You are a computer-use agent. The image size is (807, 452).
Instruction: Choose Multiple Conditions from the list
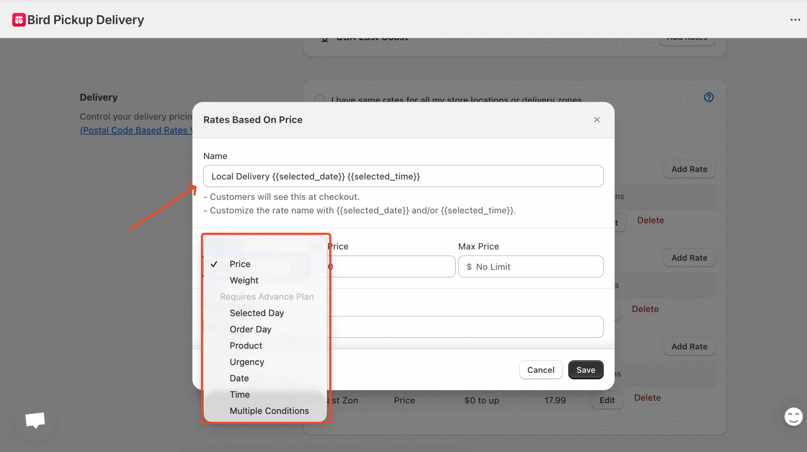pyautogui.click(x=269, y=411)
